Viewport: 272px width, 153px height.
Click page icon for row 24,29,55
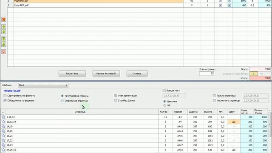pyautogui.click(x=3, y=150)
